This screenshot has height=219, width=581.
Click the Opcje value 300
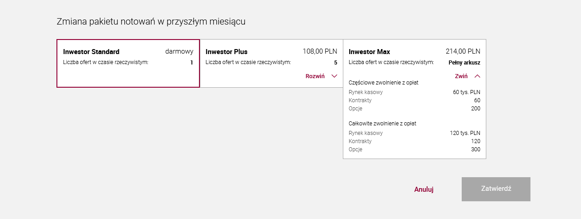(475, 149)
